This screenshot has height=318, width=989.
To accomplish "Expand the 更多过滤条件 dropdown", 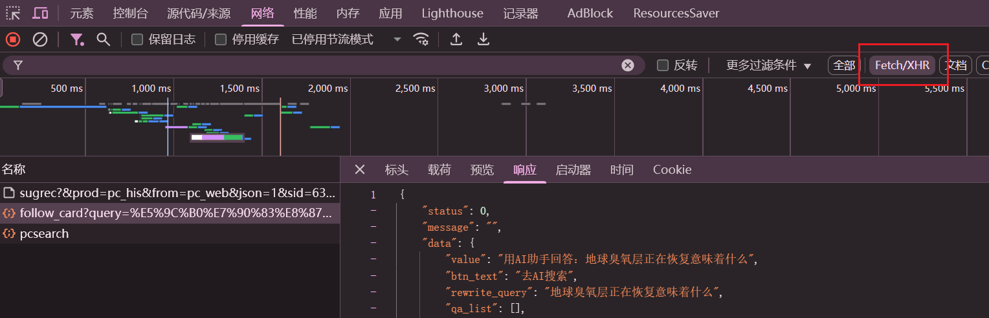I will 768,65.
